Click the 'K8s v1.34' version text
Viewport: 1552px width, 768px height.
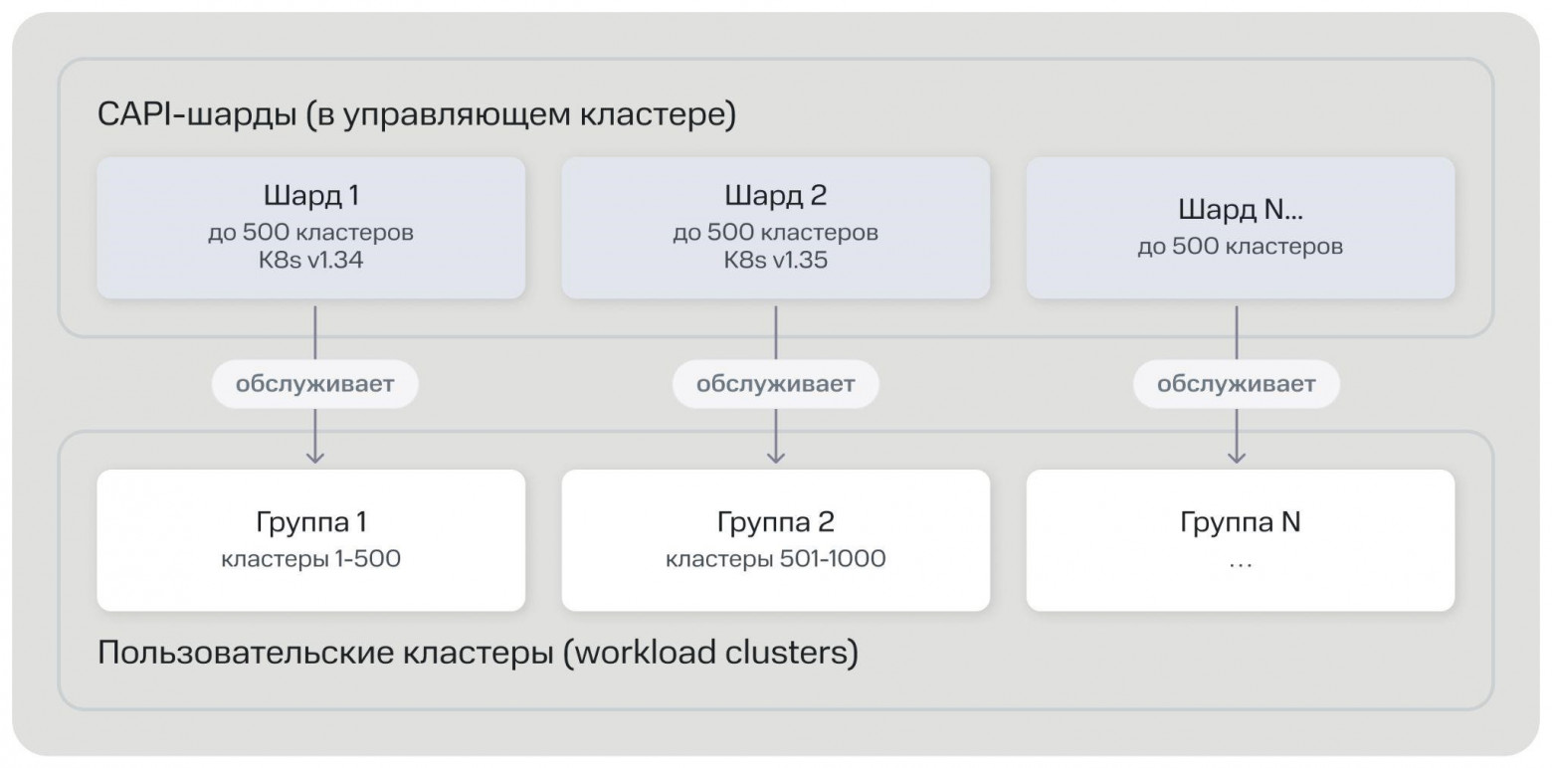coord(311,261)
